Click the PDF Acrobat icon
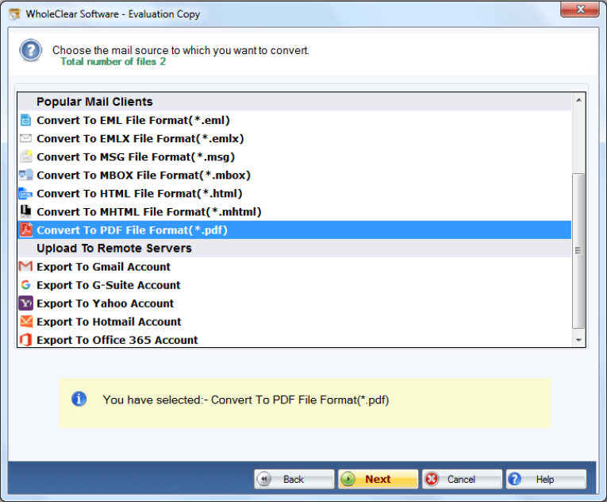The image size is (607, 502). click(x=26, y=230)
